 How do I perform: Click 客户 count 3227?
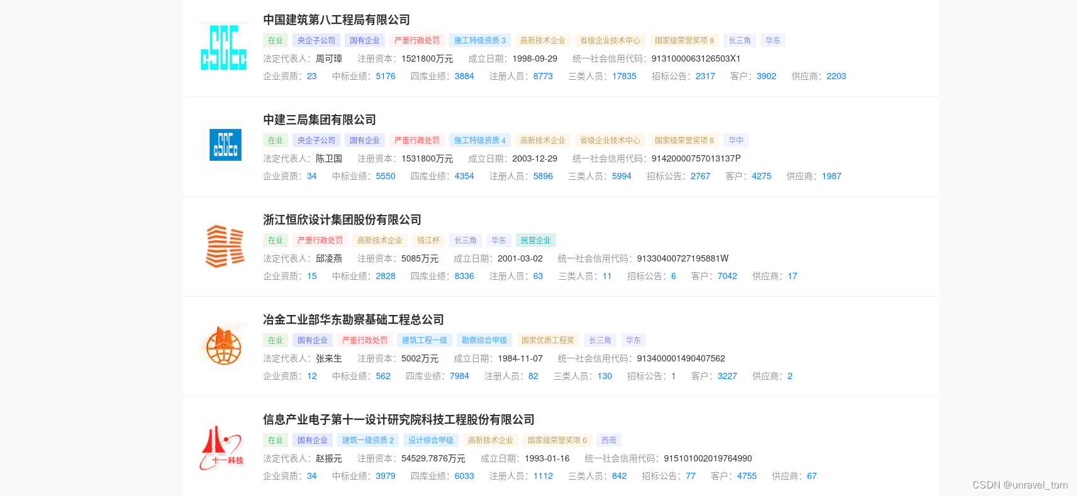(727, 376)
